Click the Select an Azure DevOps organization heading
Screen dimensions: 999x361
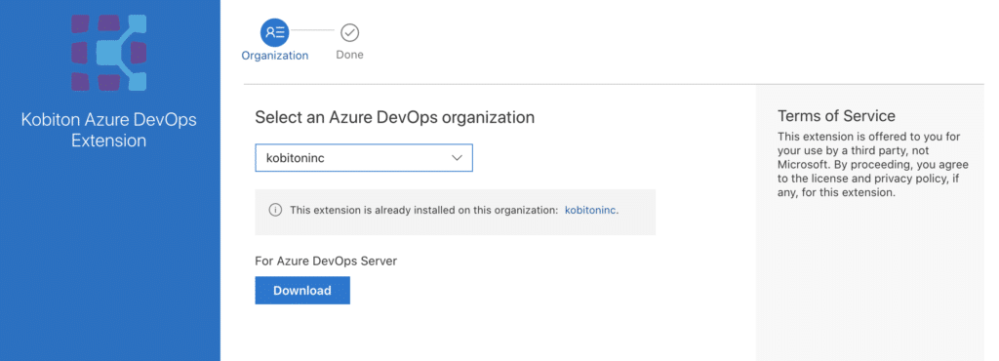click(395, 117)
